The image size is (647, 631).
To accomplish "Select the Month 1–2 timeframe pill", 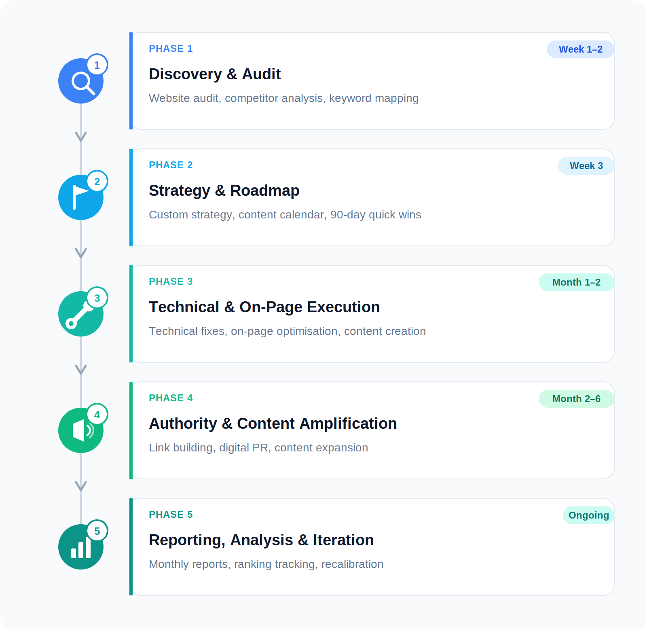I will pos(576,282).
